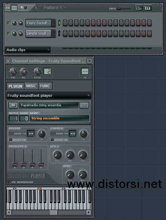166x220 pixels.
Task: Click the PATCH number selector
Action: (x=13, y=118)
